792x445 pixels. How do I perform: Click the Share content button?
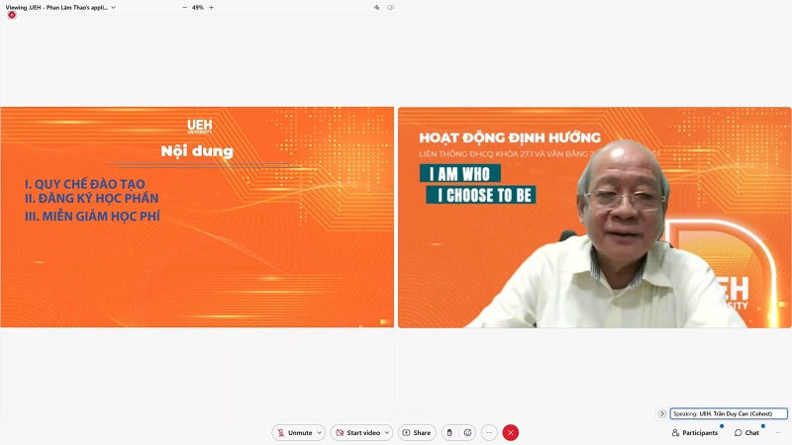click(417, 432)
